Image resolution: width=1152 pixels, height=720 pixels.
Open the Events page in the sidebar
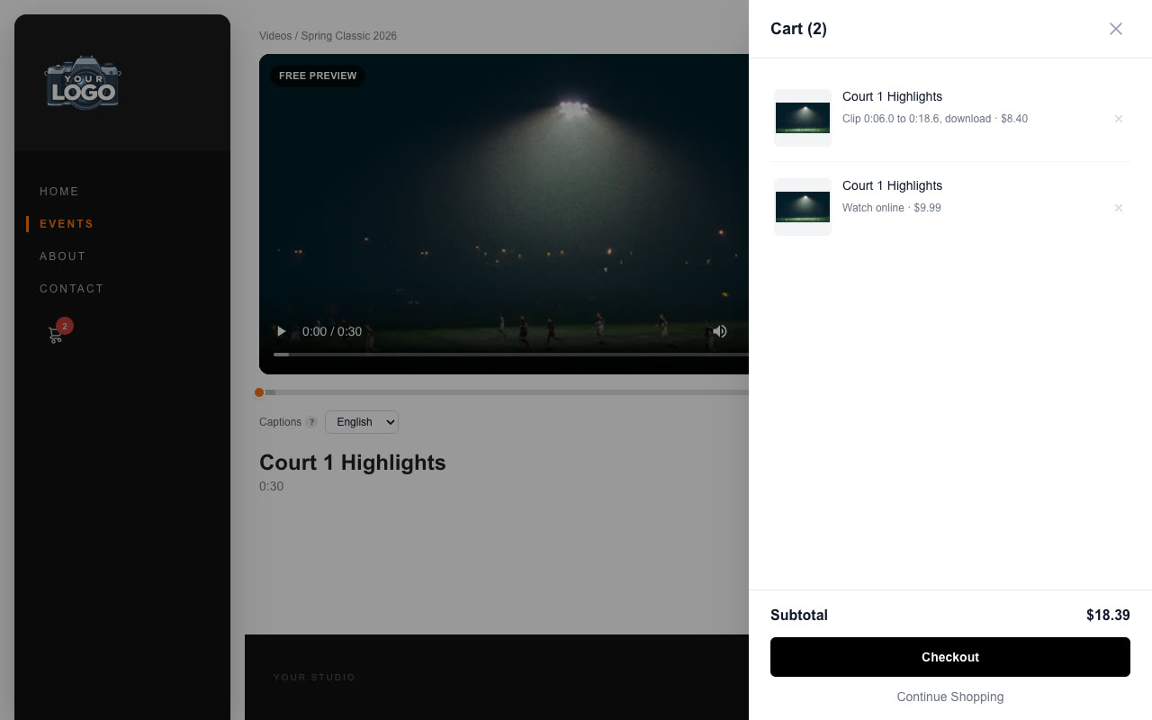[x=67, y=224]
